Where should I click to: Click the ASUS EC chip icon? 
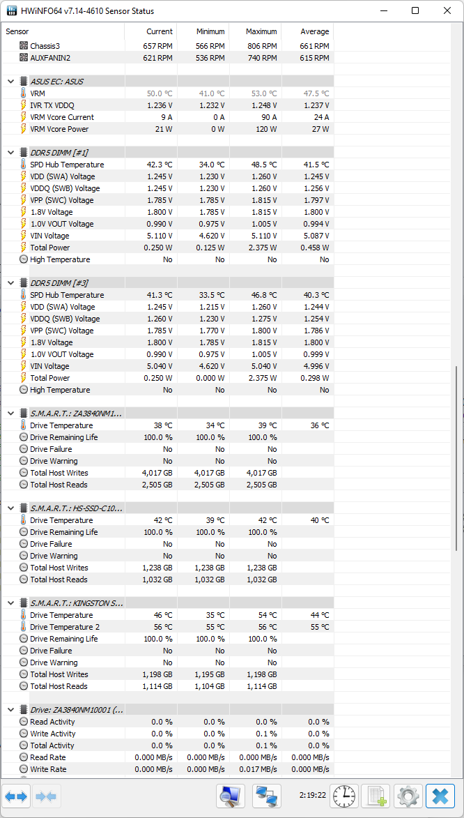(x=24, y=82)
